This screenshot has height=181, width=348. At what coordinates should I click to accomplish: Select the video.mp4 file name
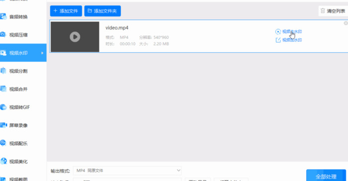pos(117,28)
